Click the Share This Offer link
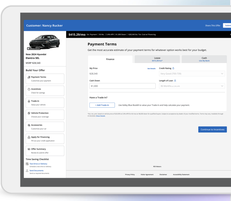 pyautogui.click(x=213, y=25)
